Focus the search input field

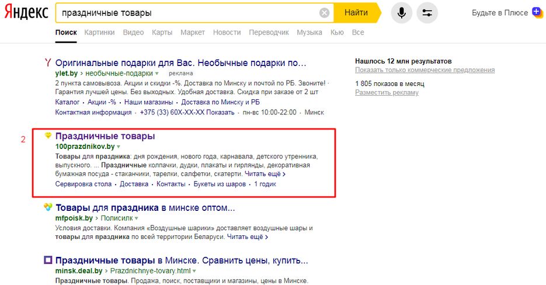[188, 13]
